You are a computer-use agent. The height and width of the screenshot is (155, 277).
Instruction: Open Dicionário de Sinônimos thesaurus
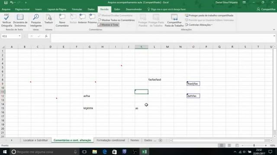20,20
